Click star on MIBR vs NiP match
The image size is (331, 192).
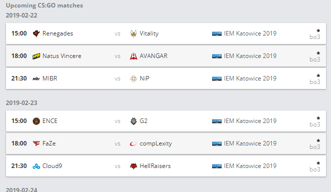tap(318, 75)
